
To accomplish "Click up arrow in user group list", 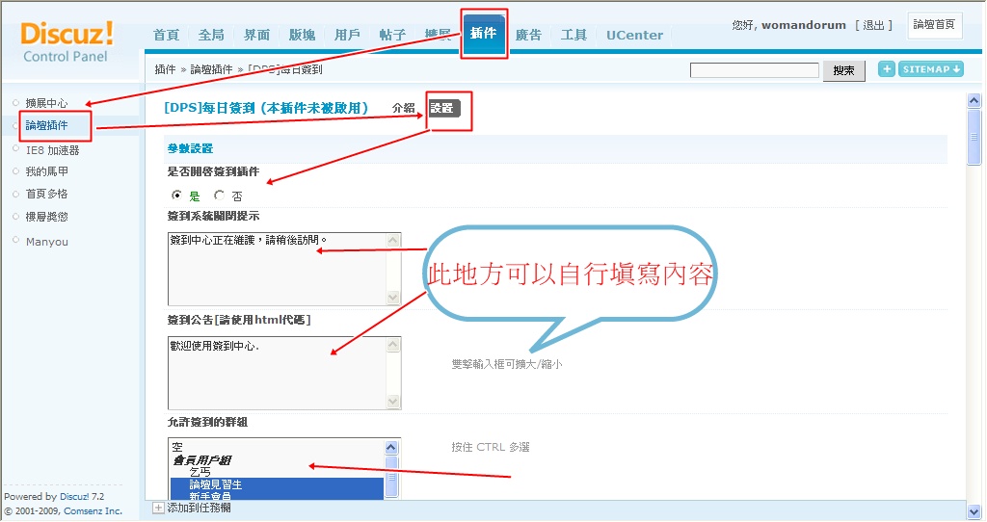I will 391,448.
